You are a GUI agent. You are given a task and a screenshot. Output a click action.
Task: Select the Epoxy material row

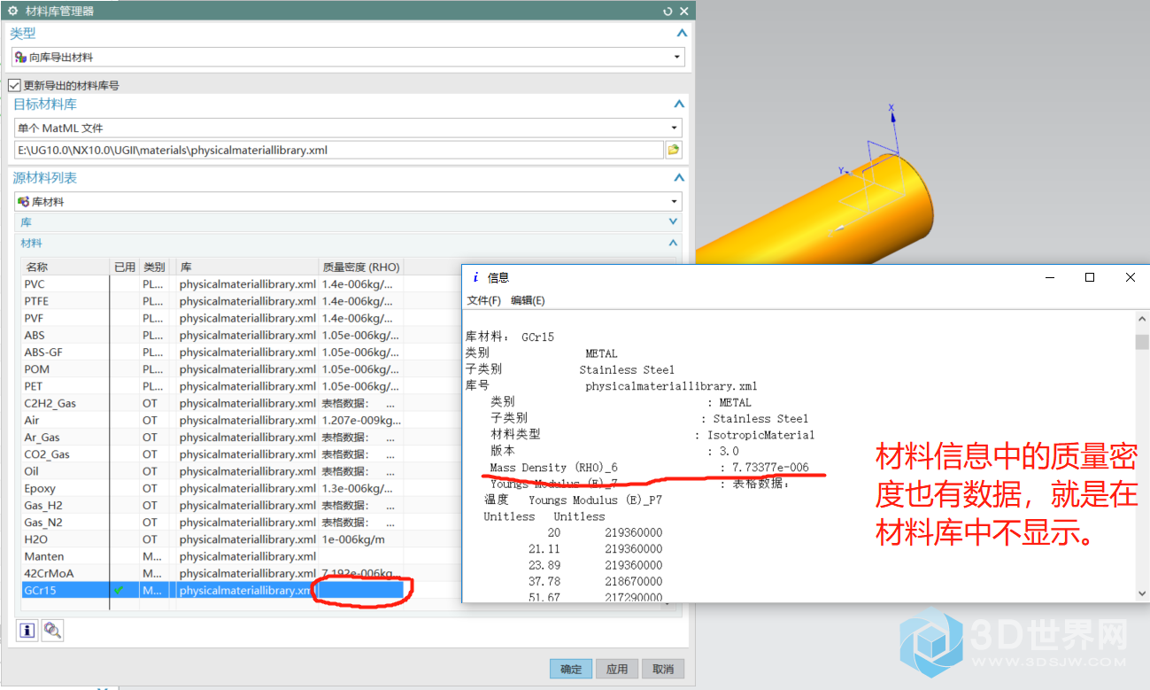(212, 488)
